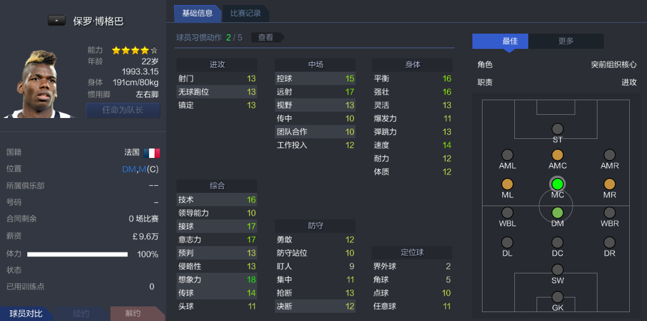This screenshot has width=647, height=321.
Task: Click the DC position circle
Action: 557,242
